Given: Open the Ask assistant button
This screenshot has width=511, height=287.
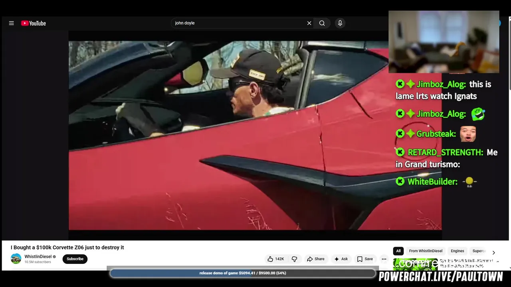Looking at the screenshot, I should (x=341, y=259).
